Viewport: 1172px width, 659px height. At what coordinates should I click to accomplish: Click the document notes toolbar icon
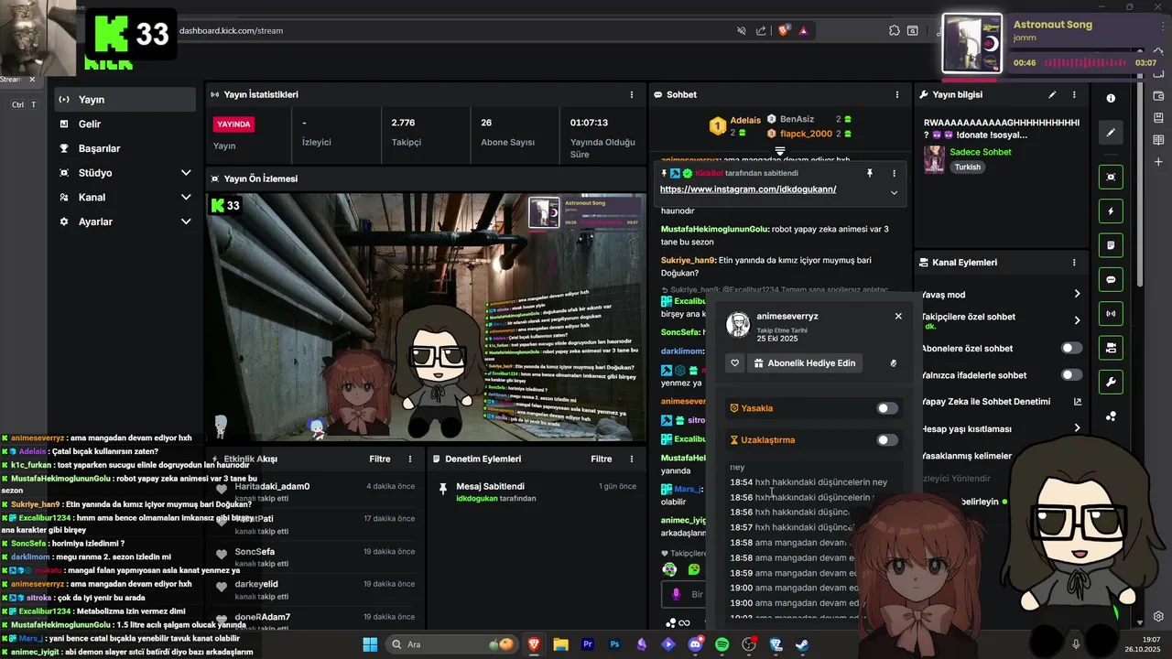(x=1111, y=245)
